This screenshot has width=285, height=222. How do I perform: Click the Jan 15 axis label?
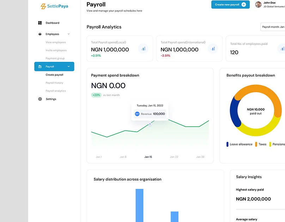148,157
